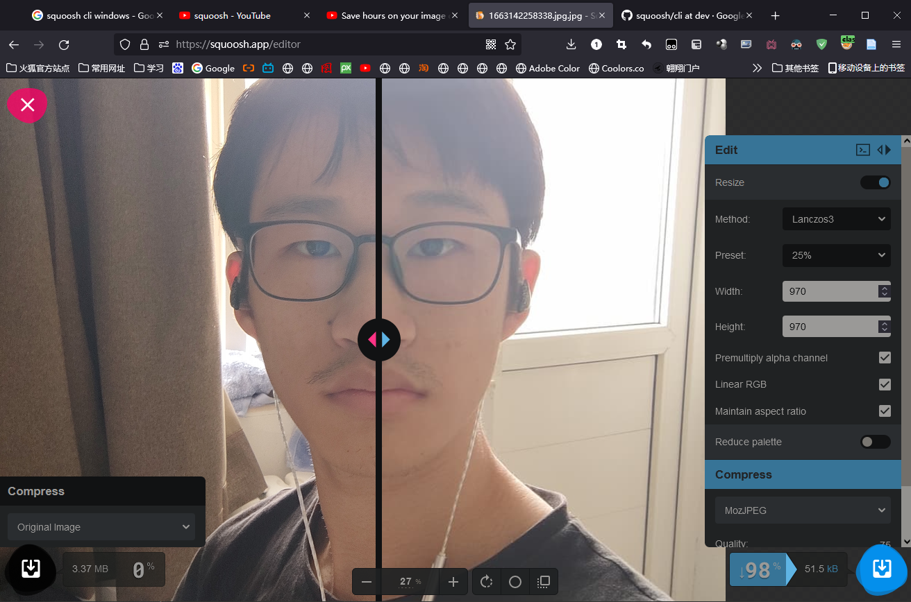
Task: Open the green px bookmark icon
Action: (x=346, y=68)
